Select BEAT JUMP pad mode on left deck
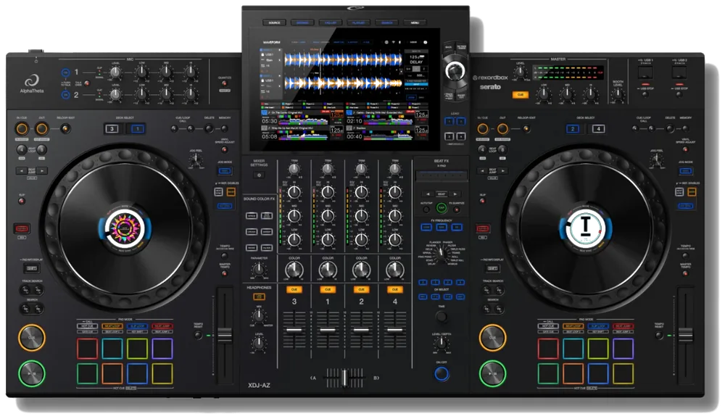The height and width of the screenshot is (419, 725). pyautogui.click(x=162, y=326)
